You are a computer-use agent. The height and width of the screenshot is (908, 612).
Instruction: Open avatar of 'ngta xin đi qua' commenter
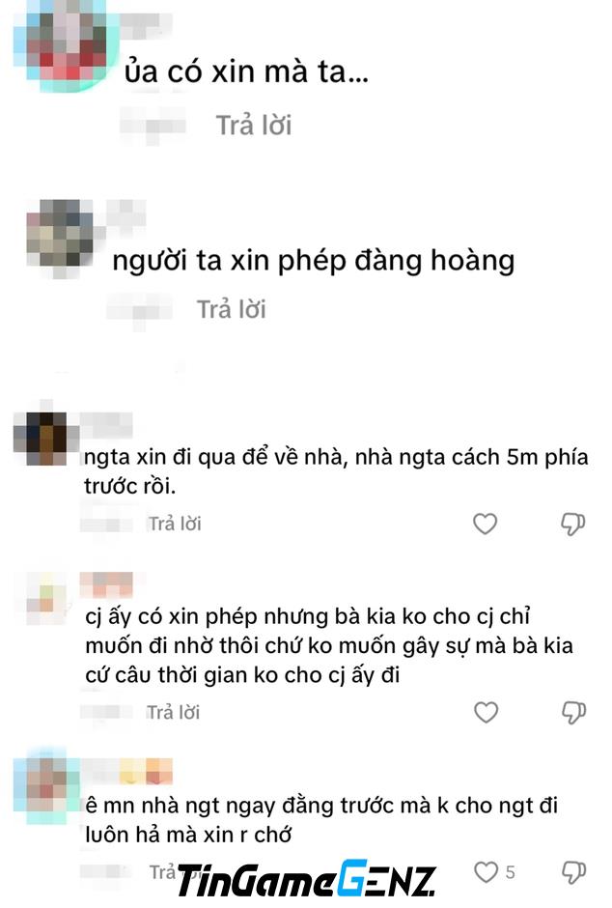[x=40, y=439]
